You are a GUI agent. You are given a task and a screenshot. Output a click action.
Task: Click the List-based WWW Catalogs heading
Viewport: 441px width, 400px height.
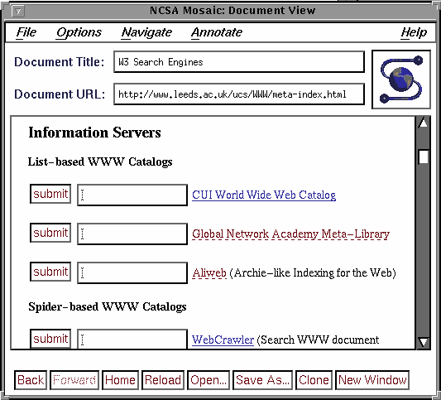(100, 161)
